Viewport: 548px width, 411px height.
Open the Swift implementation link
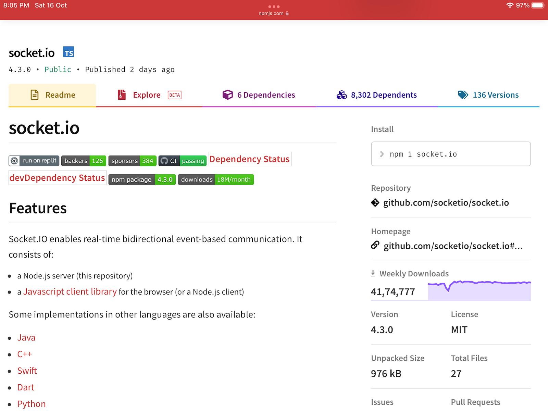pyautogui.click(x=27, y=371)
